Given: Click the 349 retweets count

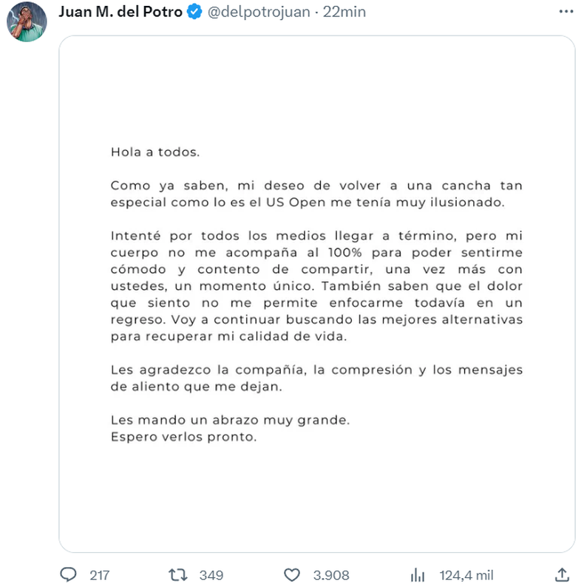Looking at the screenshot, I should tap(211, 574).
